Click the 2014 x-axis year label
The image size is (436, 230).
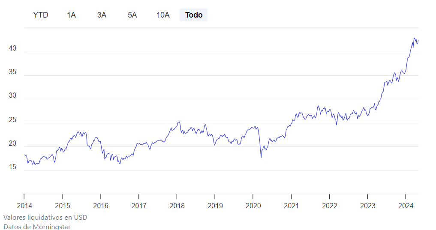click(x=24, y=206)
